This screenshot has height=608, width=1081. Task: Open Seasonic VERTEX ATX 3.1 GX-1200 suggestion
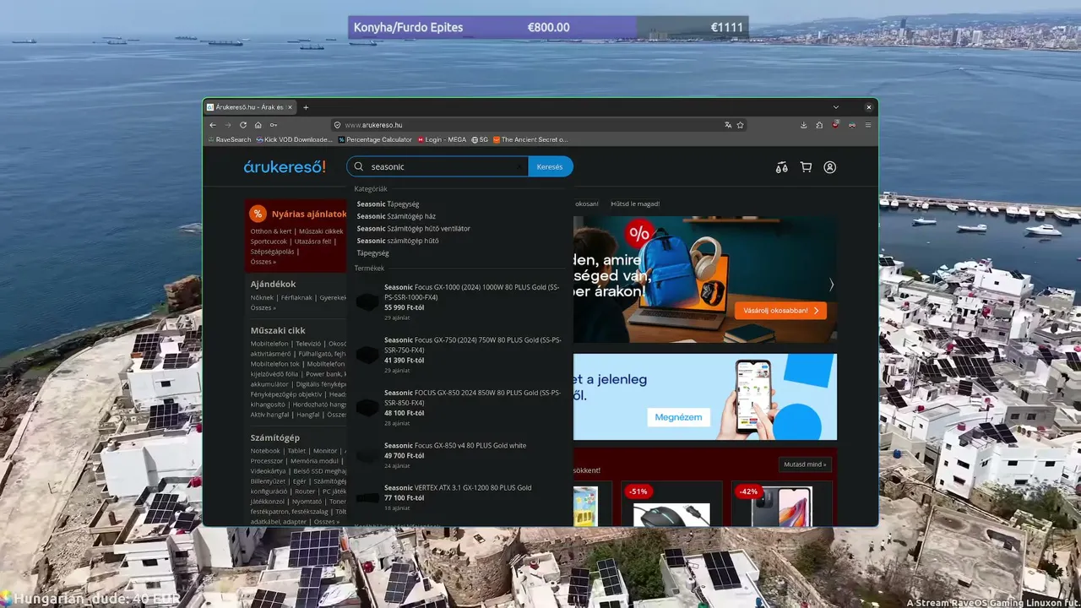[x=459, y=497]
